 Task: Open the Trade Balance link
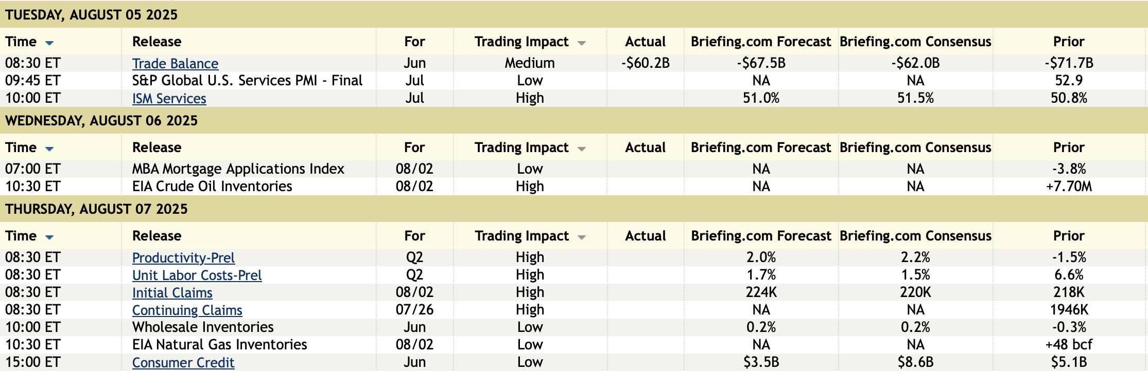[175, 64]
